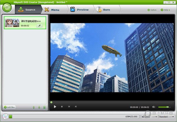Select the video thumbnail in source list

12,23
